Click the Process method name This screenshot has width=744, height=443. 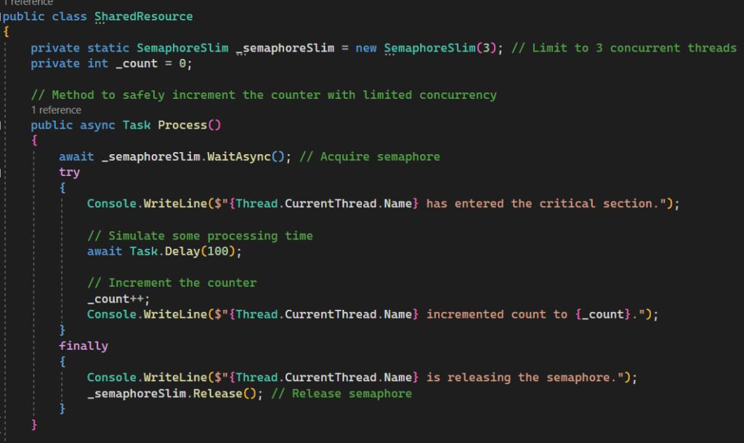[x=182, y=125]
